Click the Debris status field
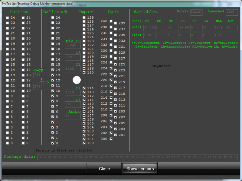This screenshot has height=181, width=242. 196,12
